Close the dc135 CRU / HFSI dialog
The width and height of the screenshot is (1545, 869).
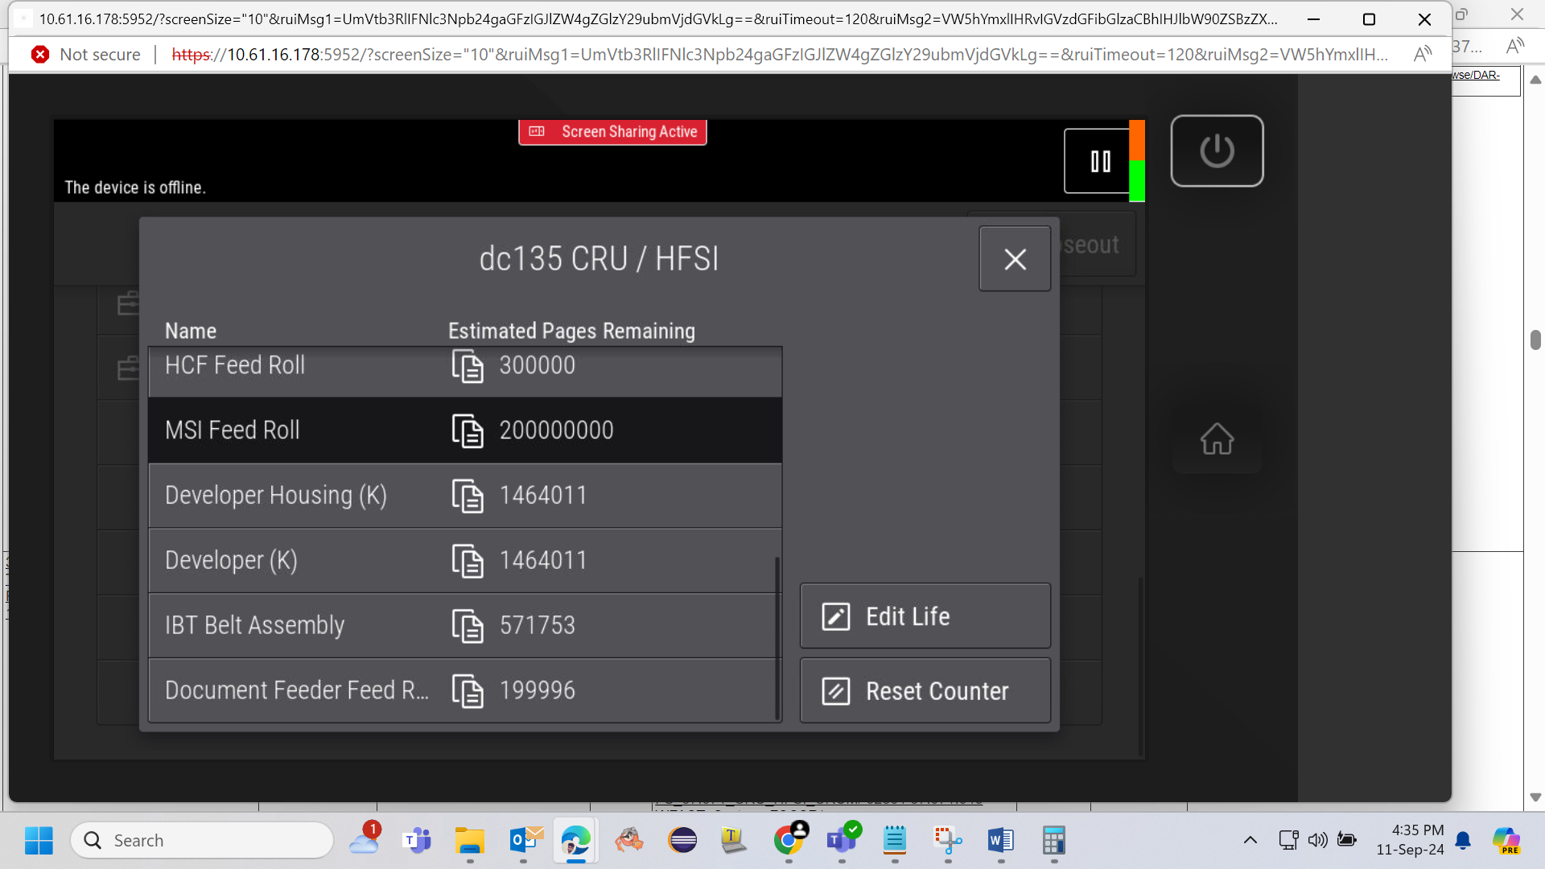pos(1015,258)
